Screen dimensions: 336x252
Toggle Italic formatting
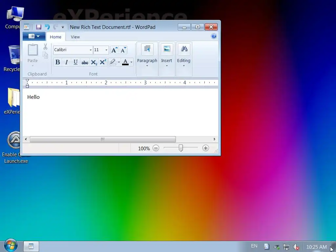[x=67, y=62]
